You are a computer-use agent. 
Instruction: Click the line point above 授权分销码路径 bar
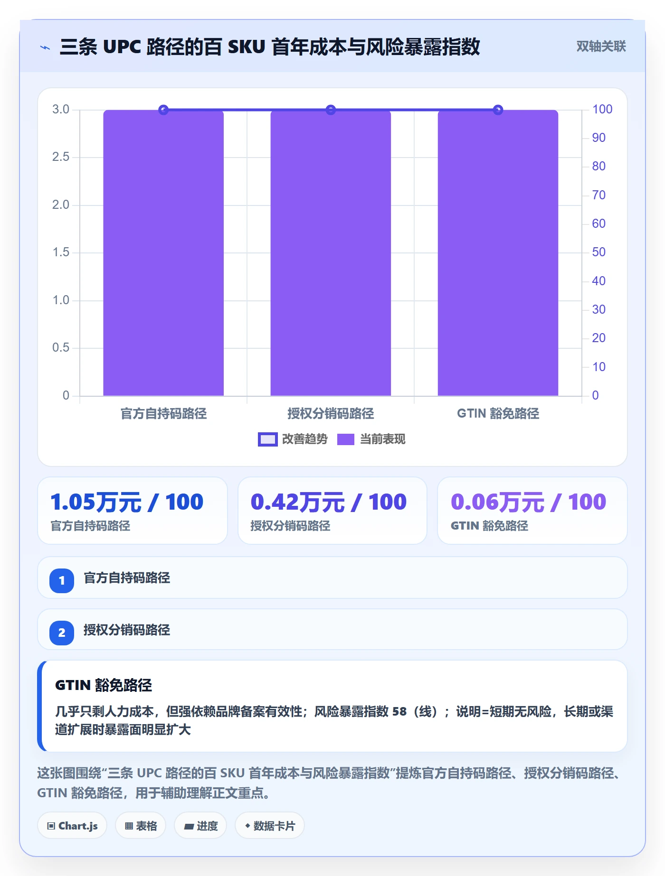coord(331,110)
